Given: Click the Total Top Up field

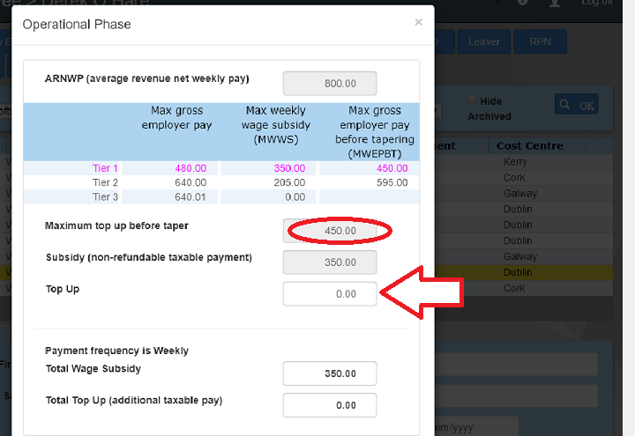Looking at the screenshot, I should tap(330, 405).
